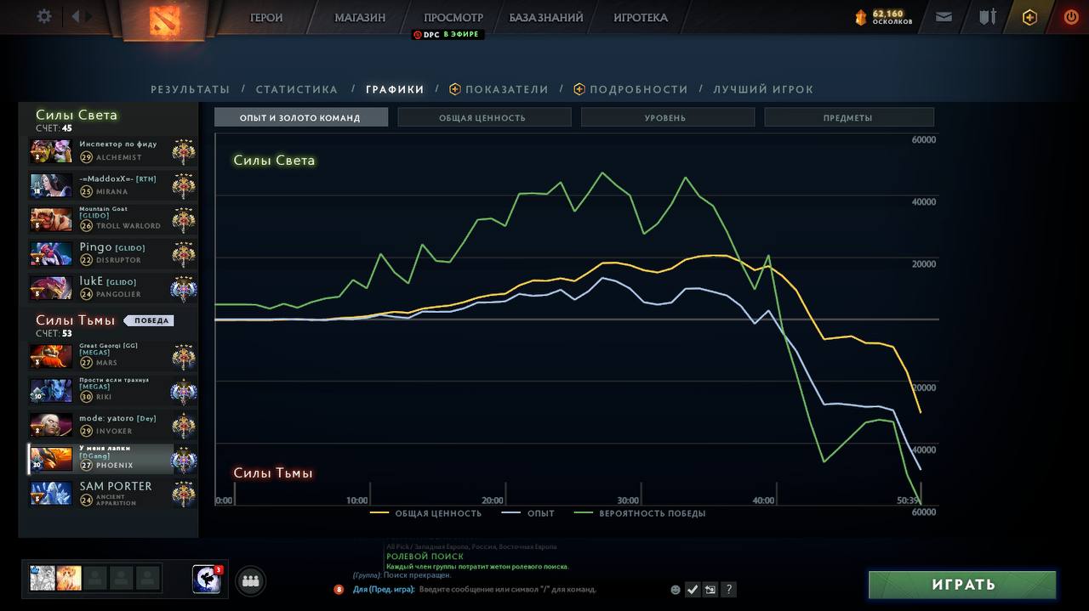Click the rank medal on the Pangolier row
The image size is (1089, 611).
tap(184, 289)
